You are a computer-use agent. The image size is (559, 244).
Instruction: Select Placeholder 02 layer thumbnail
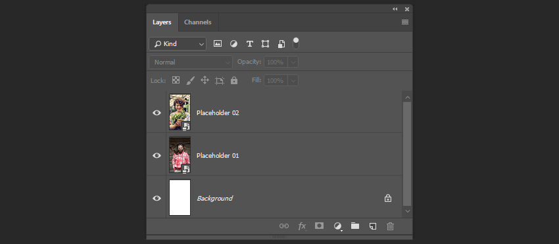180,112
